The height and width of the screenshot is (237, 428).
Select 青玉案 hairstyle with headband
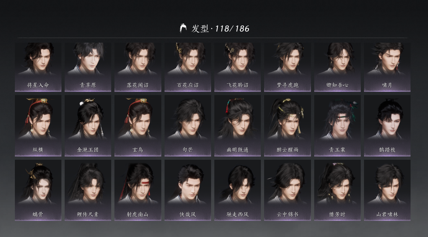[337, 126]
